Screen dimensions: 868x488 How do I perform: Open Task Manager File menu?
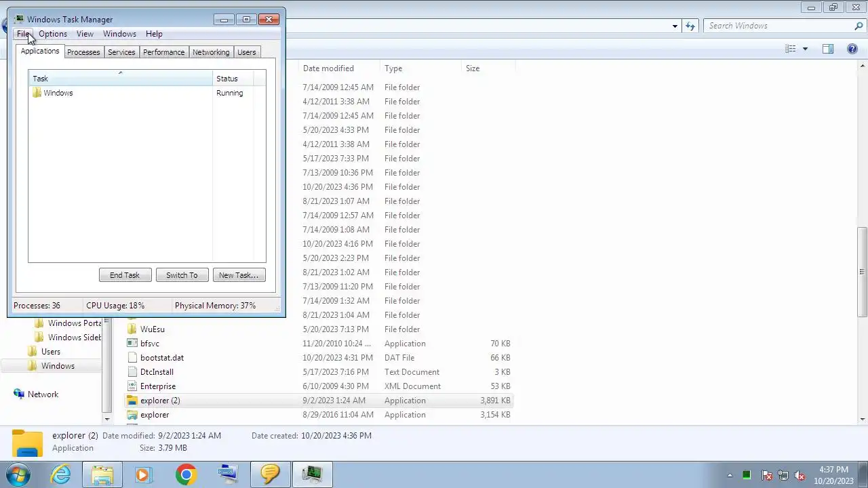click(23, 34)
